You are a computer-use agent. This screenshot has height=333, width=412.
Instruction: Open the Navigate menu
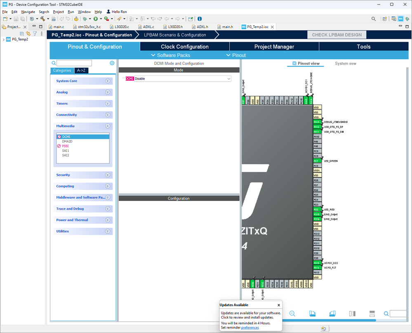pos(28,12)
